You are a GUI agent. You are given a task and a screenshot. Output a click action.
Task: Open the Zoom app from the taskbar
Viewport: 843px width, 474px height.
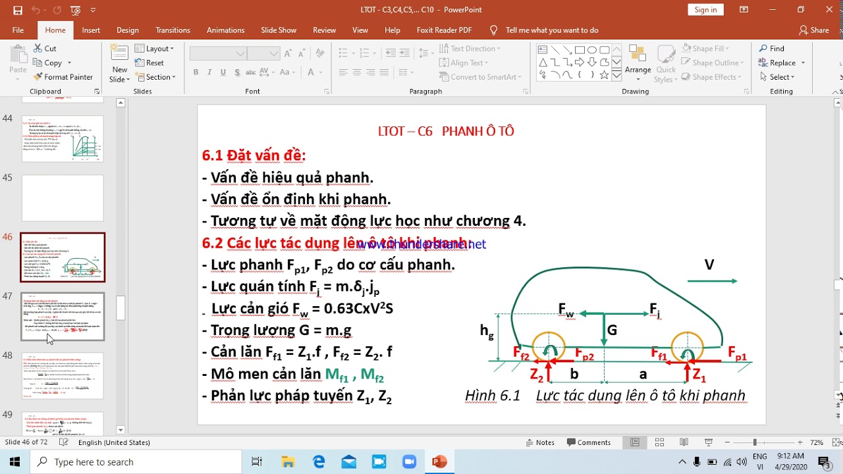click(409, 462)
